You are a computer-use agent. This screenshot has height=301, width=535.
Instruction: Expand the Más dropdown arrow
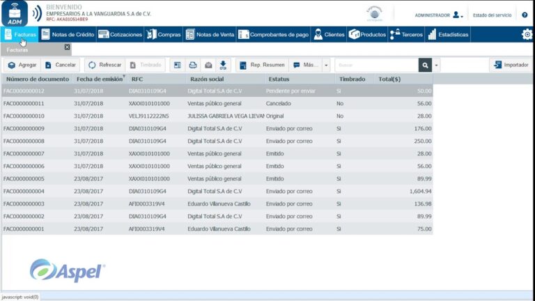[326, 65]
